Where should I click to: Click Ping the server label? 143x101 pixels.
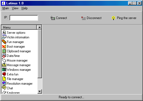tap(127, 18)
